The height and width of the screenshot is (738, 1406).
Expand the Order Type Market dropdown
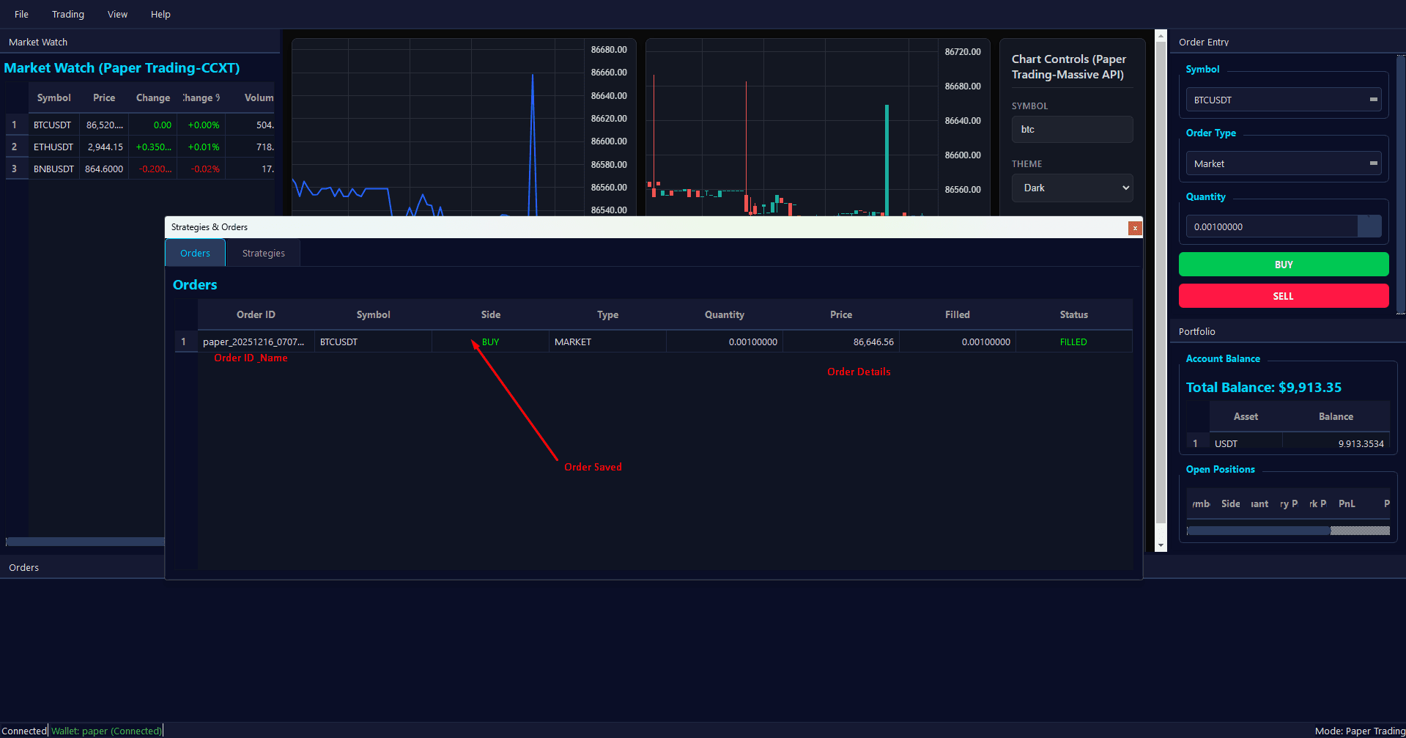1283,163
